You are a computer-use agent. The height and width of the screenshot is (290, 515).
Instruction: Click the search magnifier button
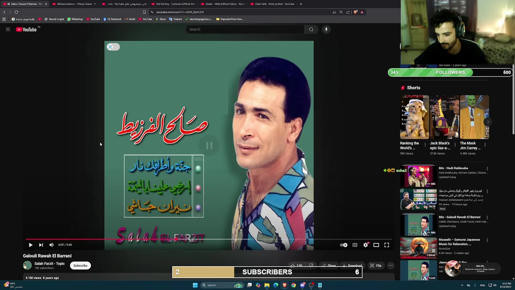[311, 29]
